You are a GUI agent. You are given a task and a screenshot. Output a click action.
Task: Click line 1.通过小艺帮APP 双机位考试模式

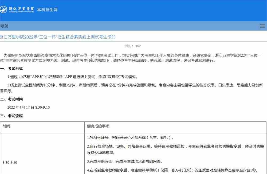click(73, 77)
